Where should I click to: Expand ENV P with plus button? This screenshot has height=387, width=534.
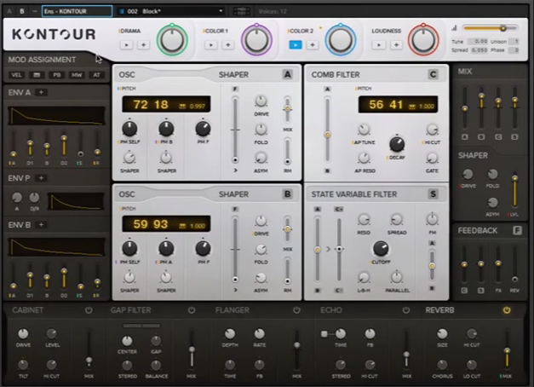41,178
